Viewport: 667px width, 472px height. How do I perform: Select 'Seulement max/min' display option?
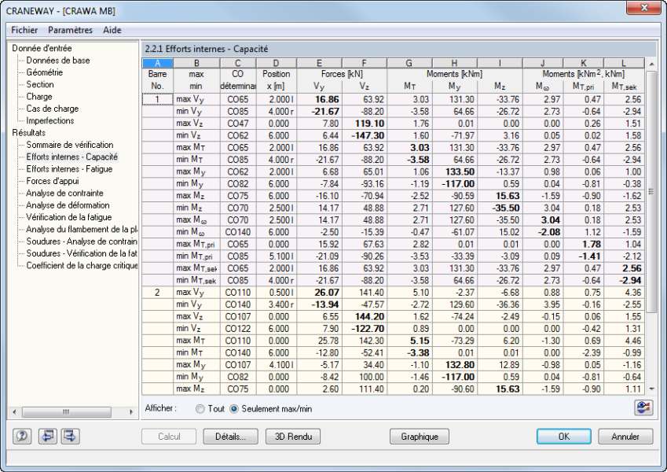pos(234,409)
